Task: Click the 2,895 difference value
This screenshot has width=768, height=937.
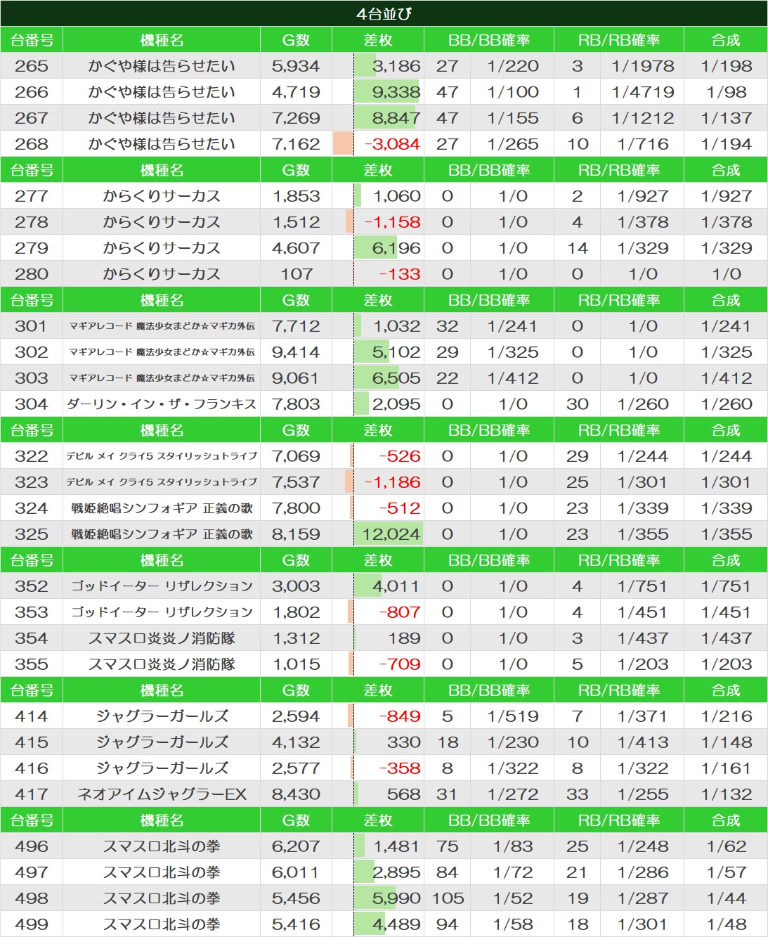Action: coord(396,872)
